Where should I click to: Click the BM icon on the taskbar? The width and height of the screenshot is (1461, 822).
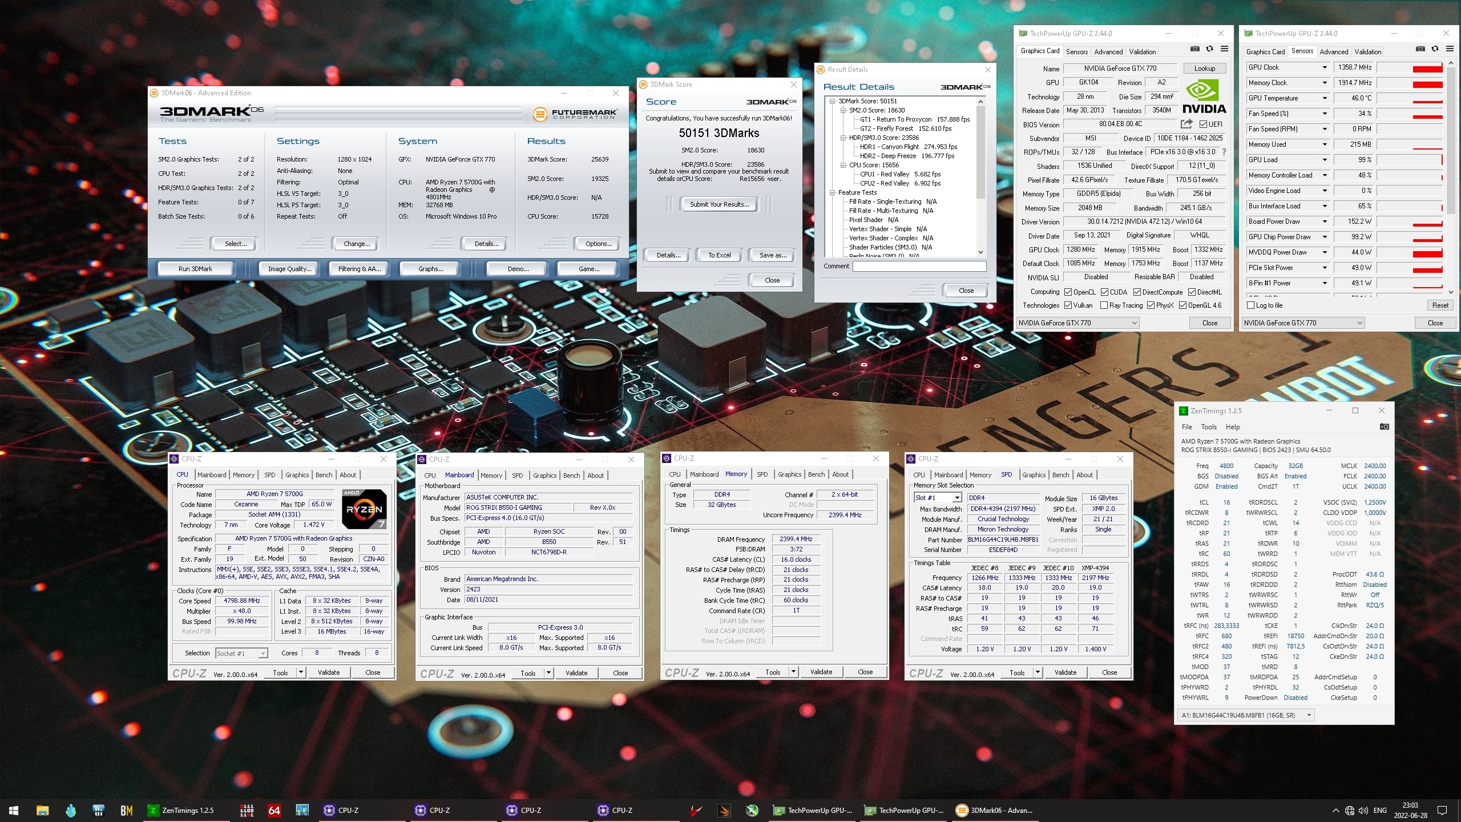[x=127, y=810]
